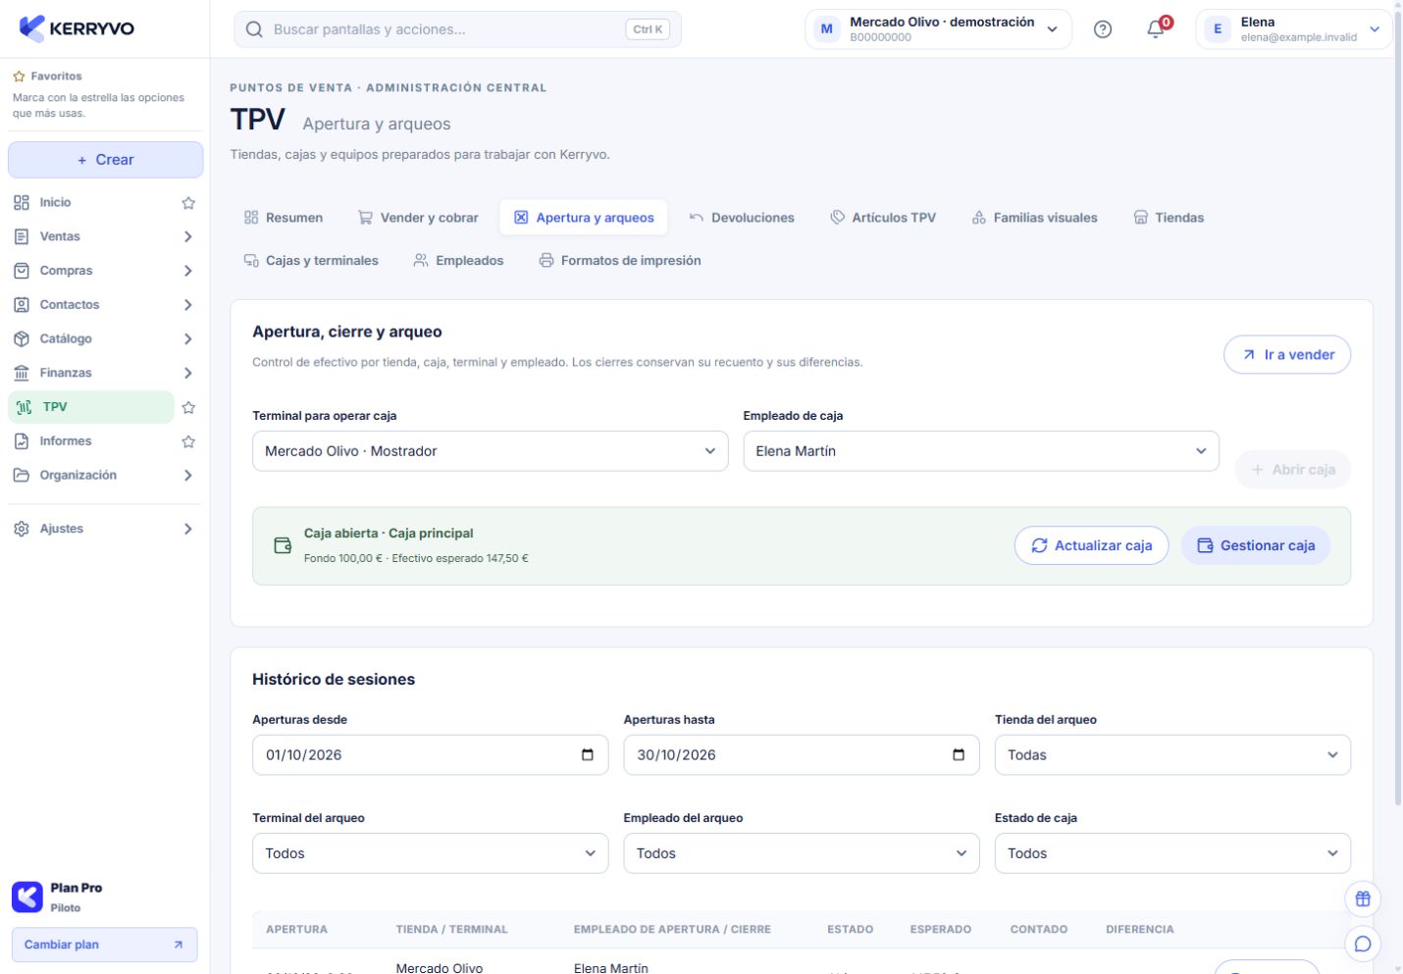Open Empleado de caja dropdown

point(981,451)
